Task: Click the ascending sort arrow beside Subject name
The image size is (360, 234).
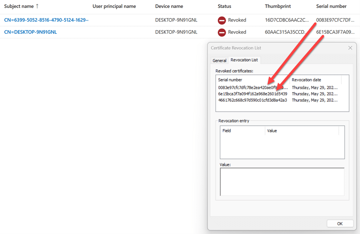Action: pos(38,6)
